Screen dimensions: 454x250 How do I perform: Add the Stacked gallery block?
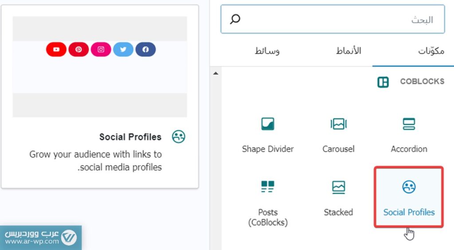click(338, 187)
